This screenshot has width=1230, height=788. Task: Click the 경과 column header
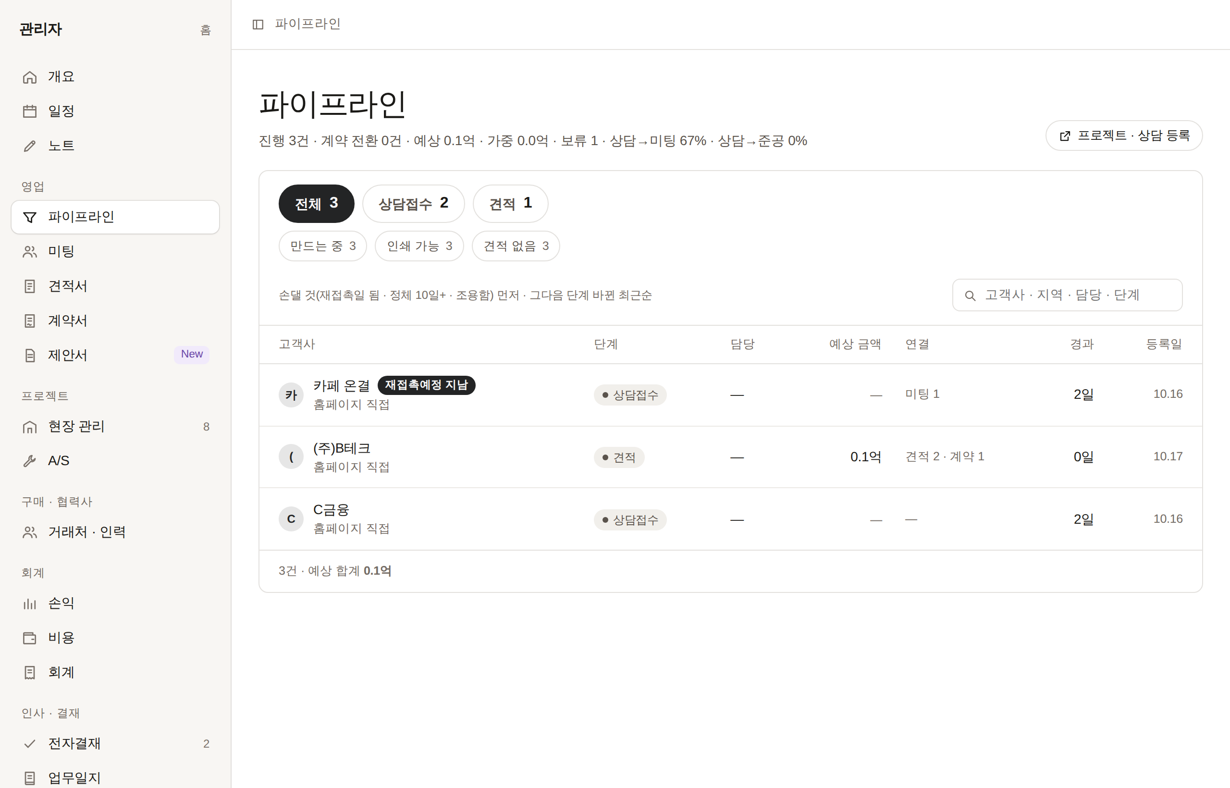(1082, 345)
